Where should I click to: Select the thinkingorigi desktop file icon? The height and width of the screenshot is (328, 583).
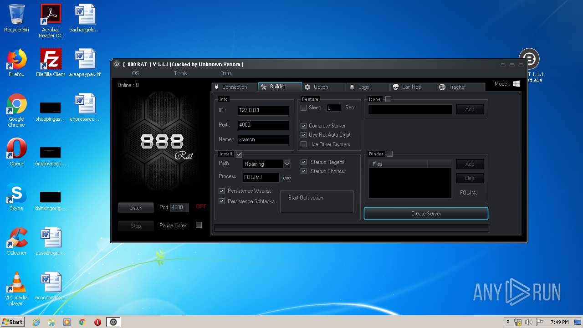tap(51, 200)
